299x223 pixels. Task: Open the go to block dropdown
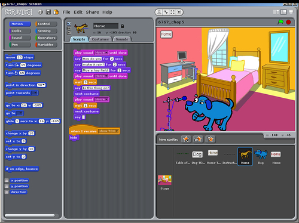pyautogui.click(x=20, y=113)
